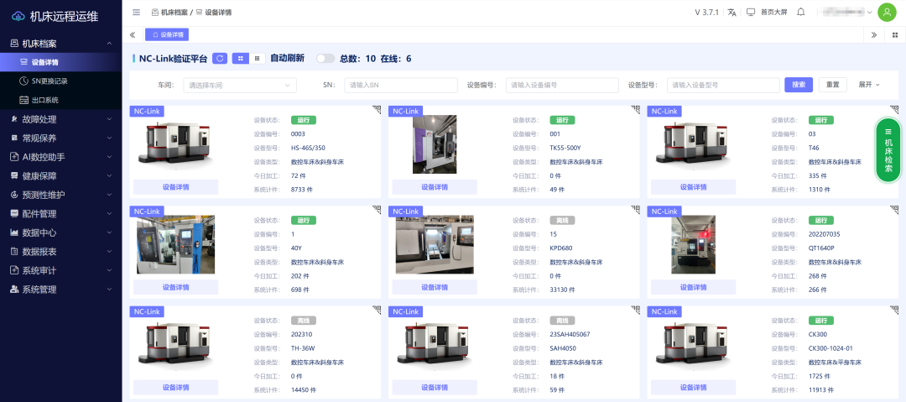Viewport: 906px width, 402px height.
Task: Switch to grid card view
Action: pos(240,59)
